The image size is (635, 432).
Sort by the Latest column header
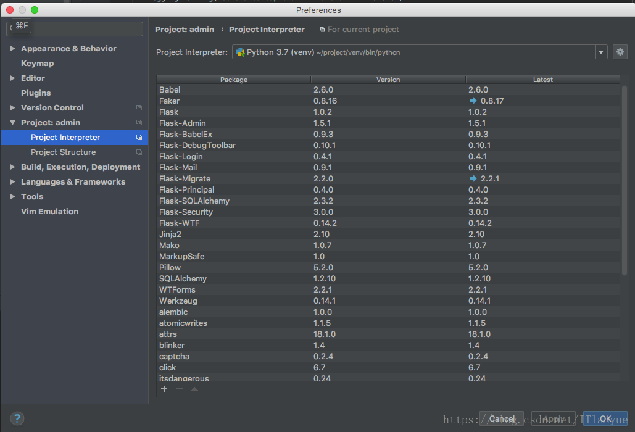pos(542,80)
